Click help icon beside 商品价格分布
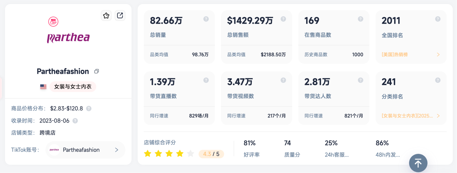The height and width of the screenshot is (173, 457). point(89,109)
